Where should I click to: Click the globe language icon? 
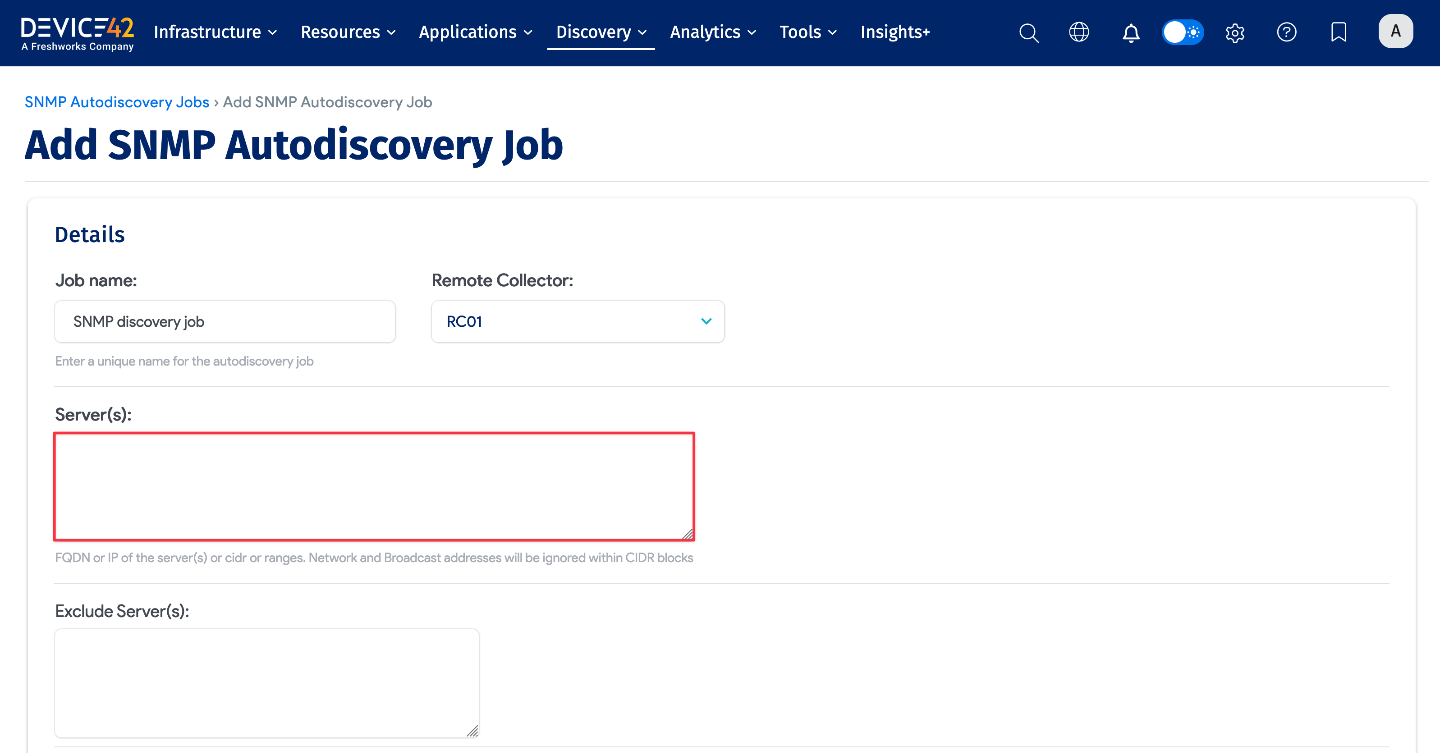1079,32
